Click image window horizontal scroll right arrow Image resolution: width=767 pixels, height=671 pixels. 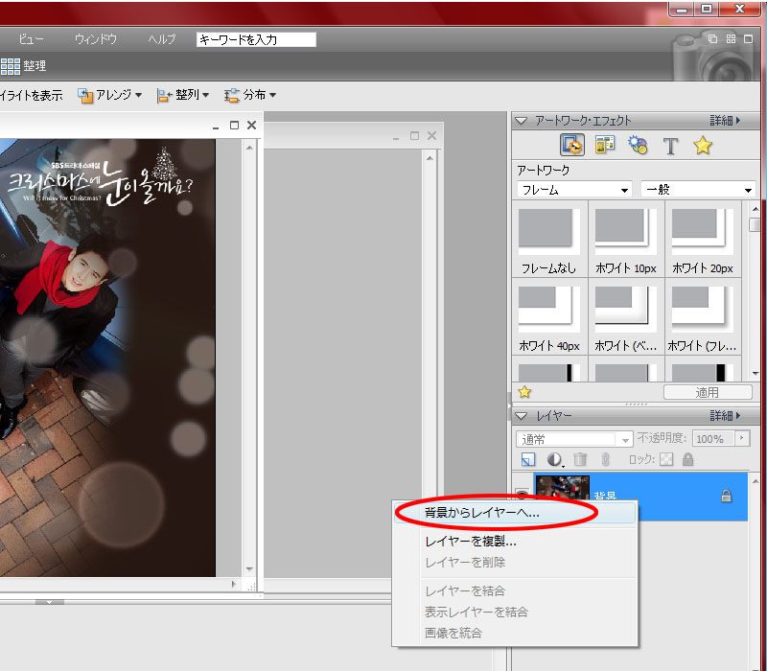pyautogui.click(x=233, y=584)
